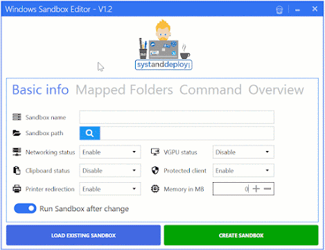
Task: Click the 'Run Sandbox after change' label
Action: point(84,209)
